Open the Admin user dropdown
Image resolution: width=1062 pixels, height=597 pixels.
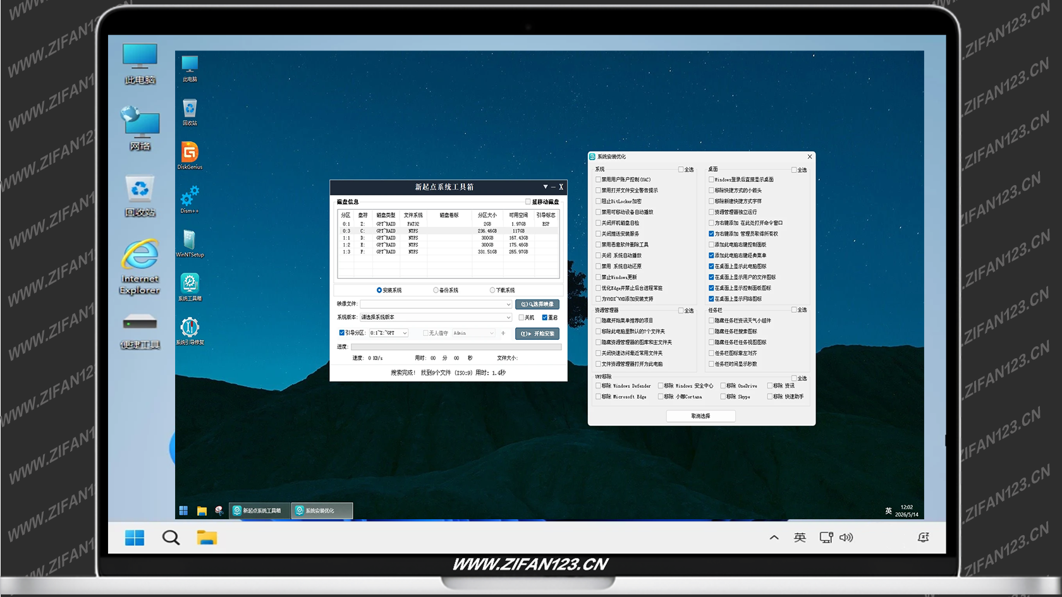(x=473, y=333)
